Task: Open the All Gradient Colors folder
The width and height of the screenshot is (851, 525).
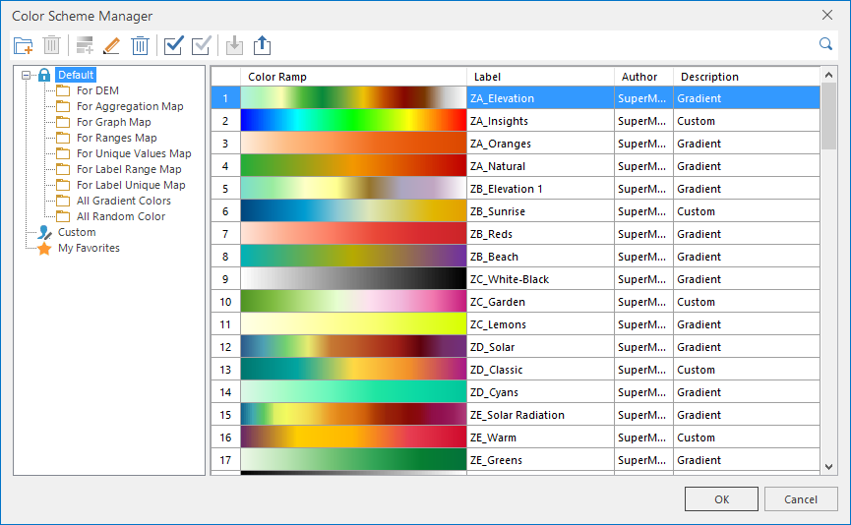Action: click(123, 201)
